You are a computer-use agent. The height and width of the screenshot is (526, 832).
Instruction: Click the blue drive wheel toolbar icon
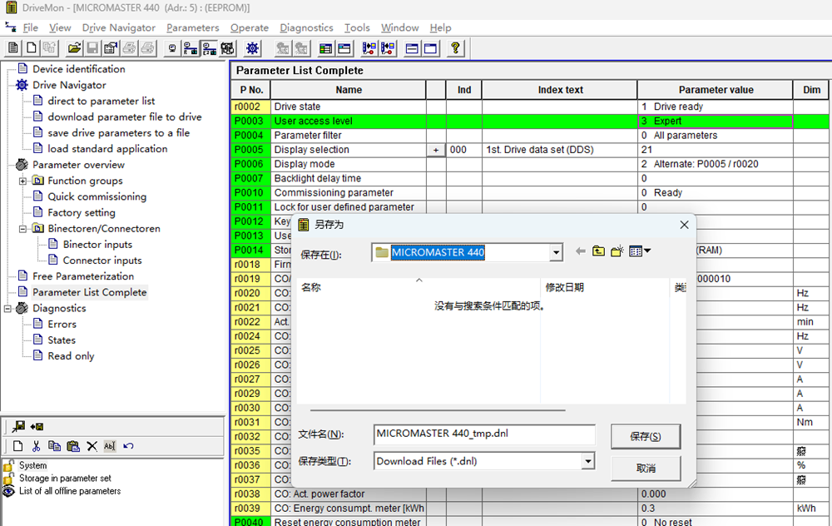[253, 48]
